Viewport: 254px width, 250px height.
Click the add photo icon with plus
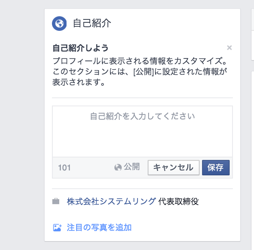[x=57, y=228]
